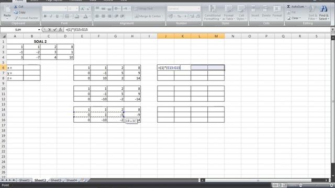The width and height of the screenshot is (335, 188).
Task: Click Grow Font icon
Action: (x=82, y=9)
